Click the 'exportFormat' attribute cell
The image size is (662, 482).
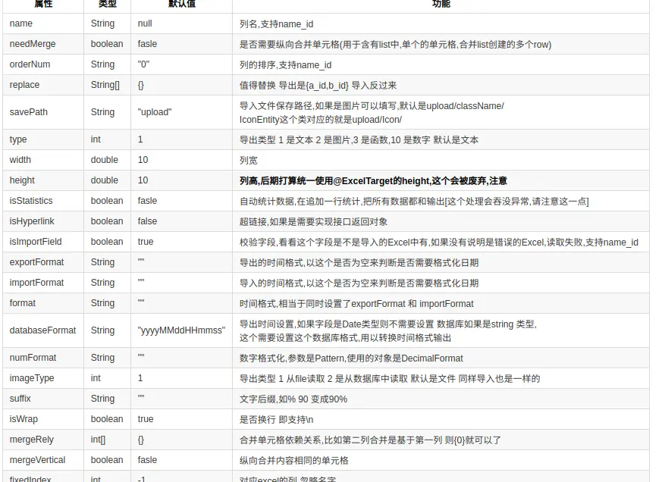coord(43,262)
